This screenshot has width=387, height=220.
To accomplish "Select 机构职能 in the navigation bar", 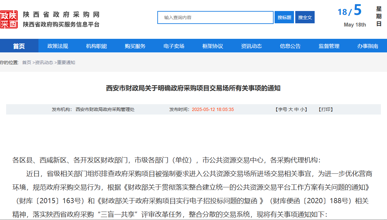I will click(97, 46).
